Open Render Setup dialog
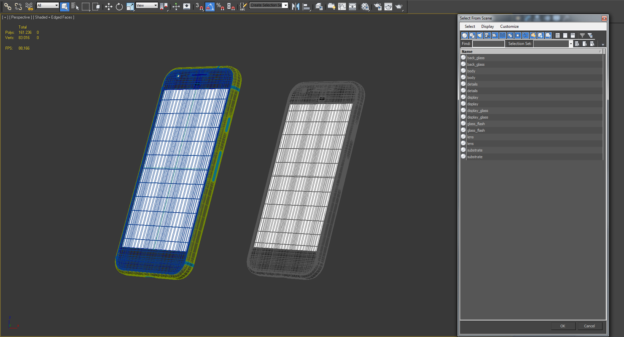 [378, 6]
